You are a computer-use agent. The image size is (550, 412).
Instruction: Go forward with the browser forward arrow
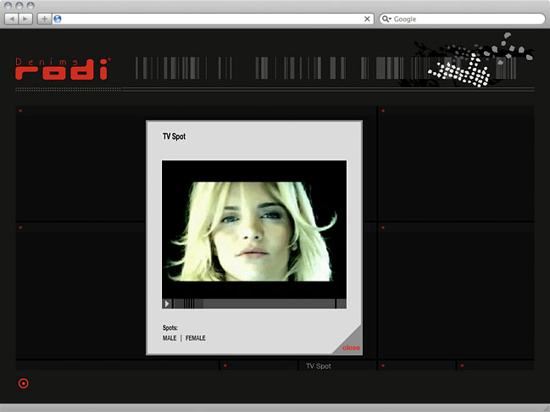click(x=26, y=19)
